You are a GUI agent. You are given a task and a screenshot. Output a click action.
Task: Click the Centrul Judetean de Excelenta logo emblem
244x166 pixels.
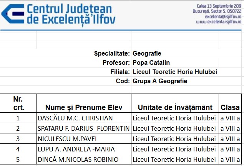12,15
